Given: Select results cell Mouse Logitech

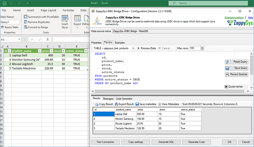Looking at the screenshot, I should click(x=126, y=123).
